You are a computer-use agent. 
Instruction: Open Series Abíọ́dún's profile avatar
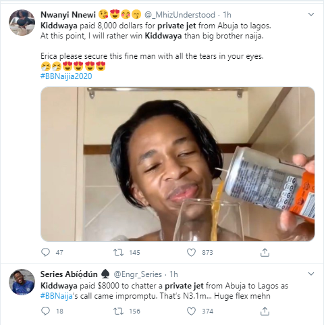(22, 282)
